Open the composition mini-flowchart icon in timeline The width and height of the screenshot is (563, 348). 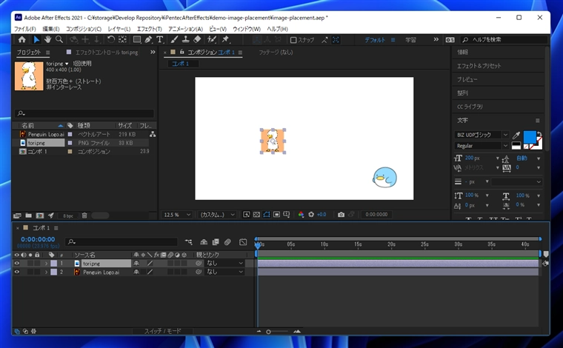(188, 242)
